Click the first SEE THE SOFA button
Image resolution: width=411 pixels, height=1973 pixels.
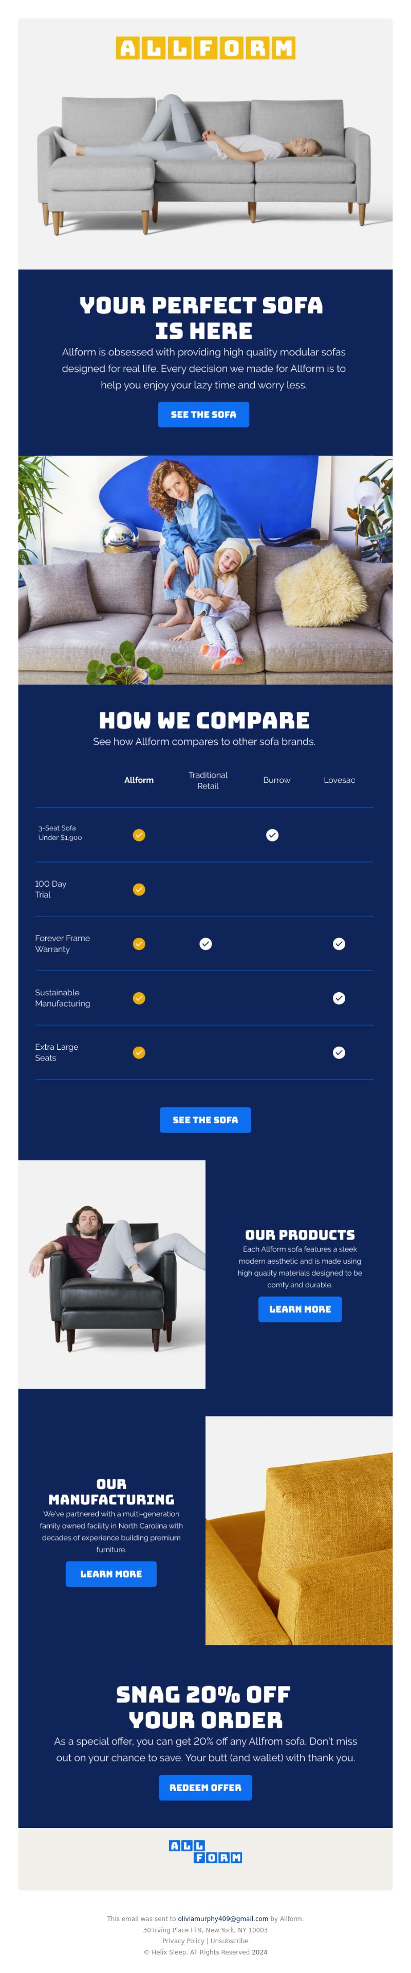coord(203,415)
